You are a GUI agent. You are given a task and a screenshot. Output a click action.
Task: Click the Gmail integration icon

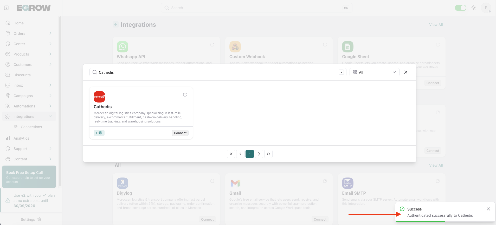tap(235, 183)
